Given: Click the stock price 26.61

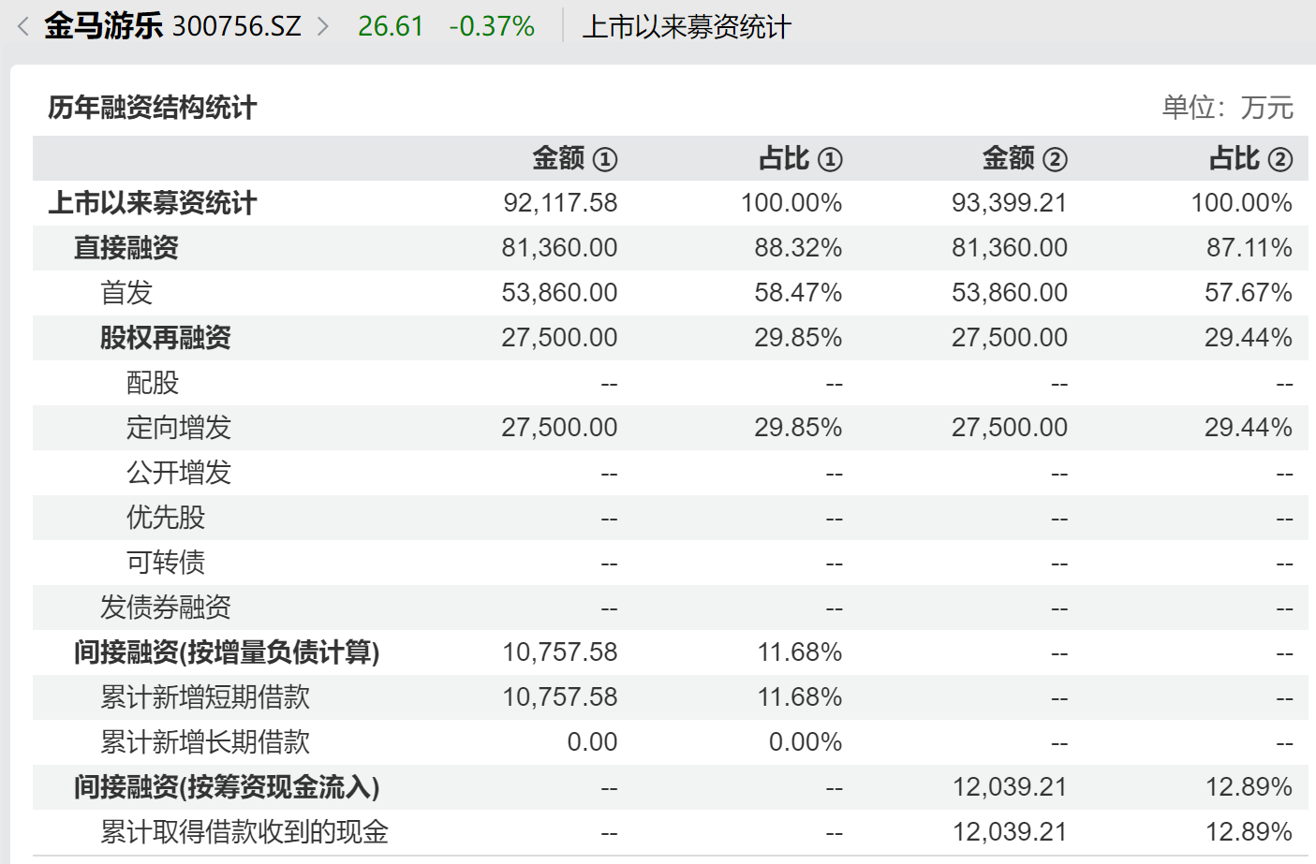Looking at the screenshot, I should pos(391,26).
